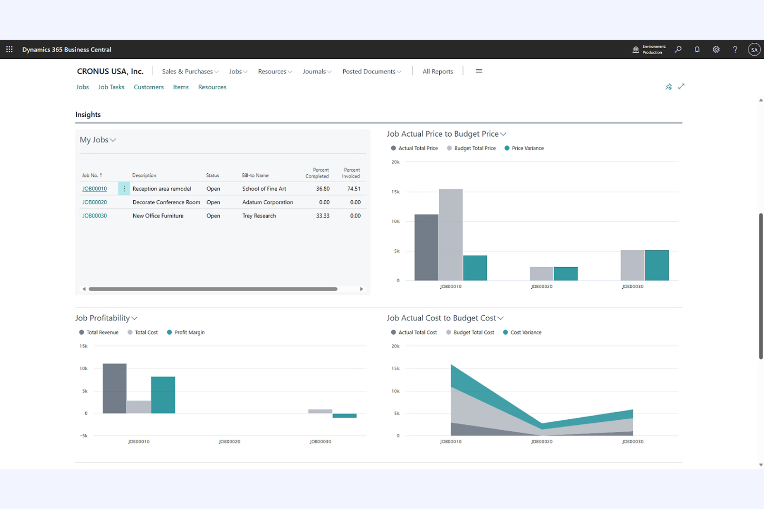Open the Sales & Purchases menu

pos(189,71)
